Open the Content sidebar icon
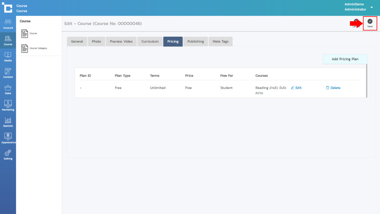This screenshot has height=214, width=380. 8,73
